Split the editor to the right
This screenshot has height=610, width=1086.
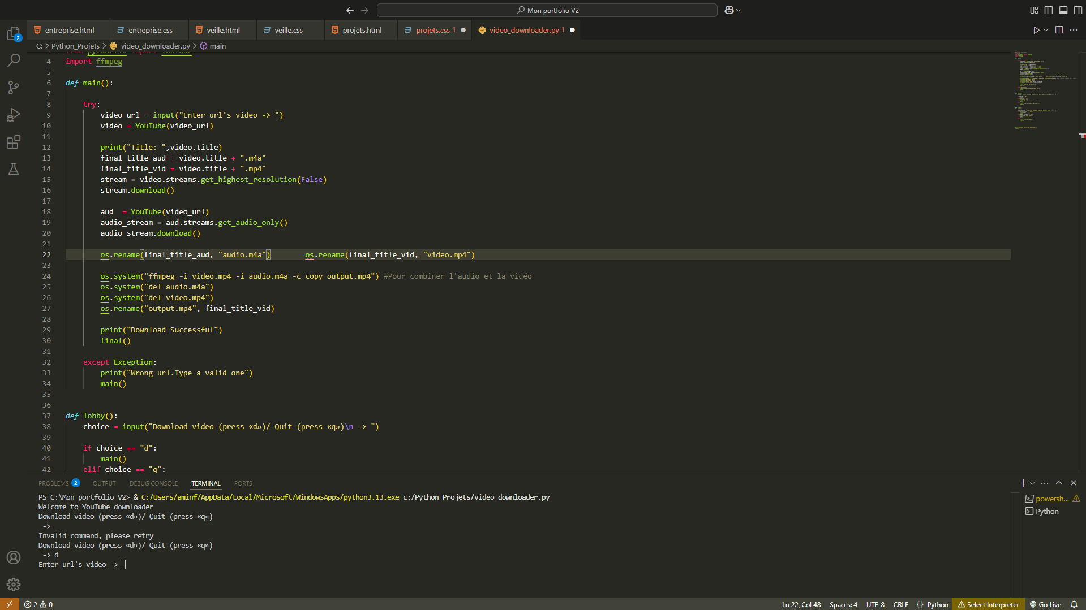click(1059, 30)
